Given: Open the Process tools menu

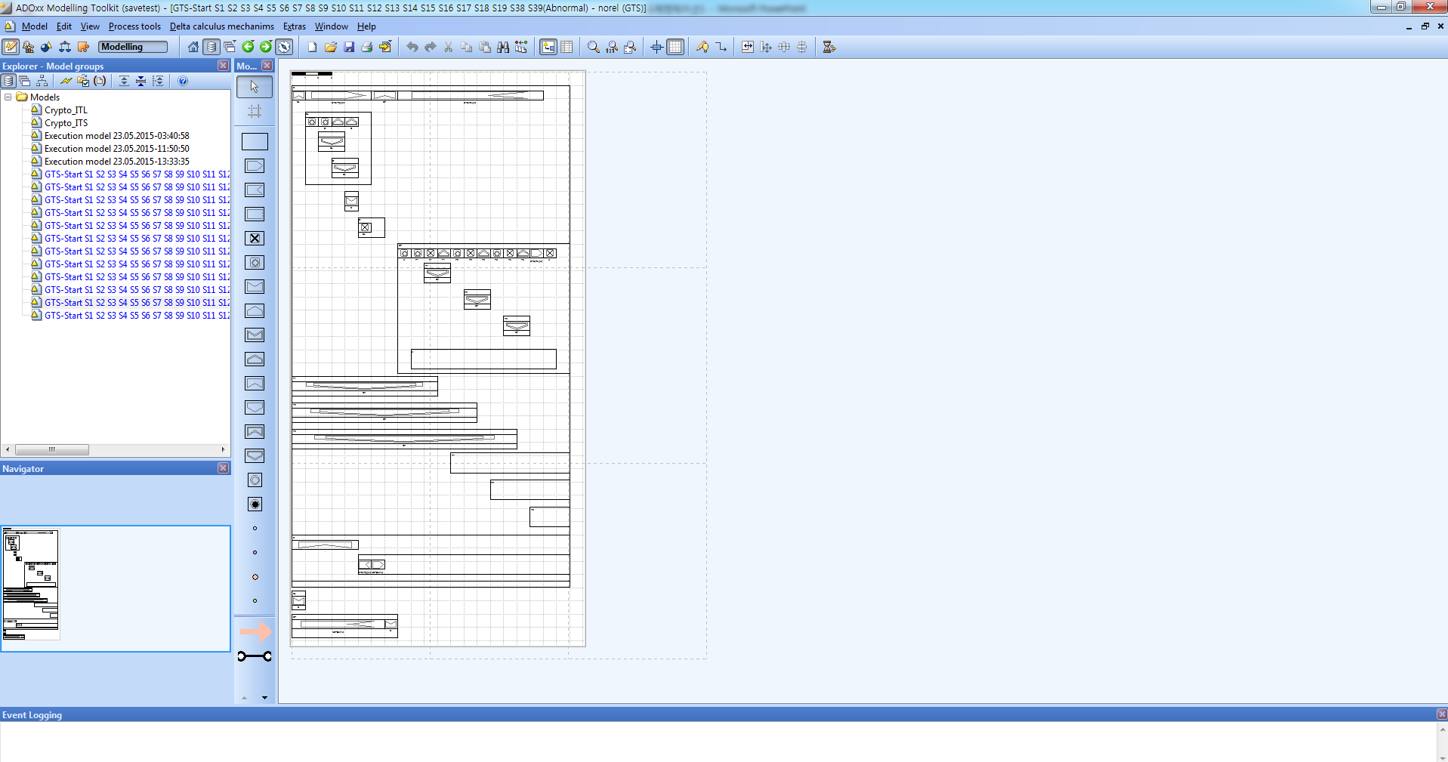Looking at the screenshot, I should 134,26.
